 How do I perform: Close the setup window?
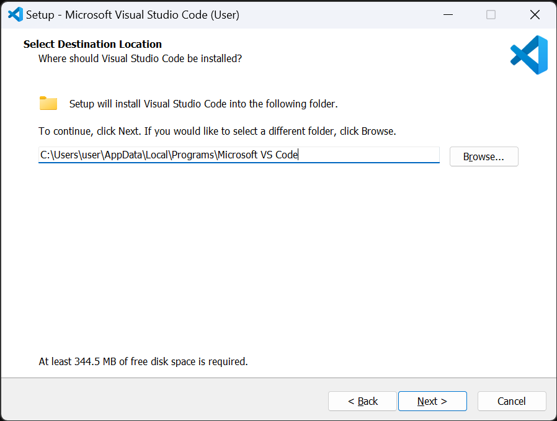tap(535, 14)
